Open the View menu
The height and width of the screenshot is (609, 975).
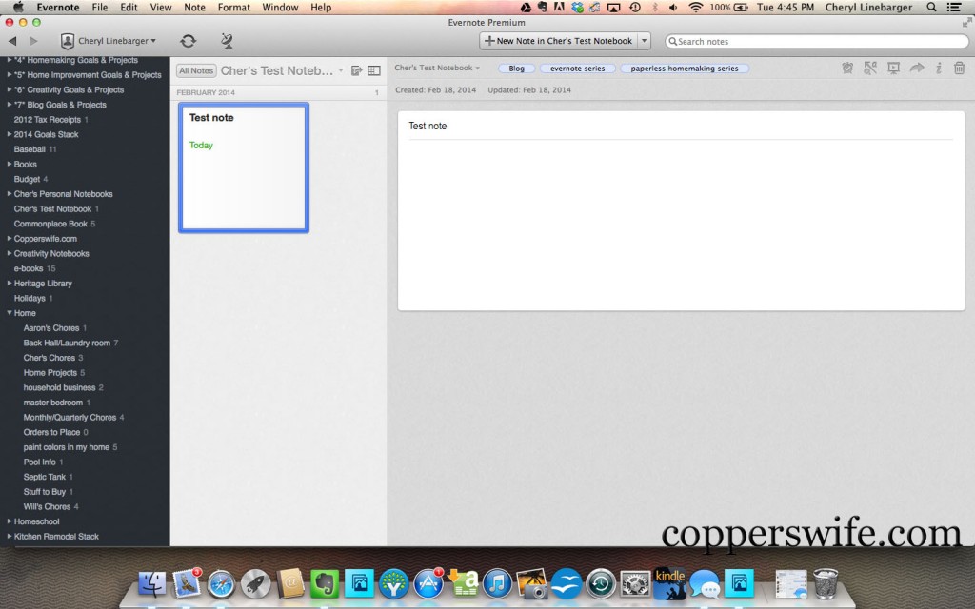tap(160, 8)
